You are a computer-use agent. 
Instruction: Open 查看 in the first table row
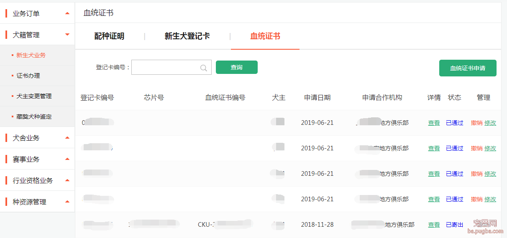click(x=434, y=123)
